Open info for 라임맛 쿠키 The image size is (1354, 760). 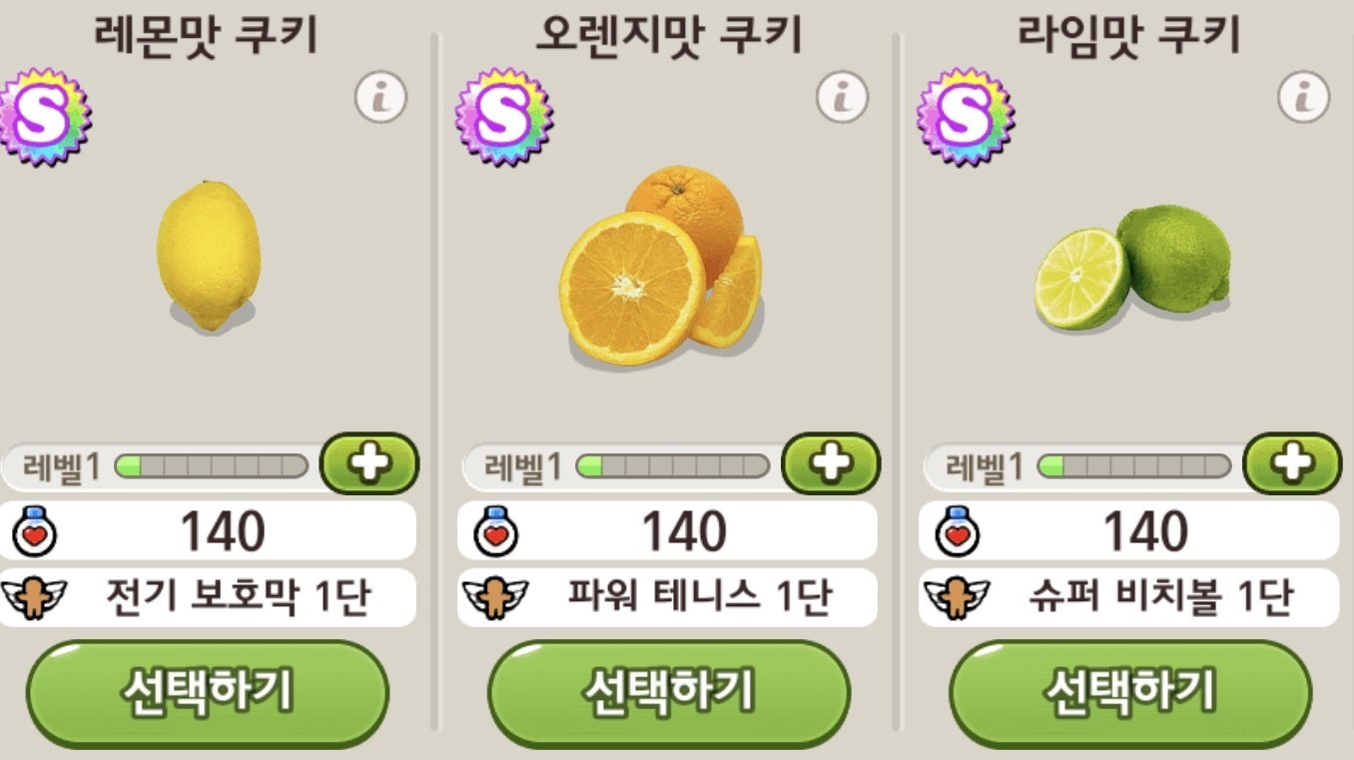(1304, 98)
